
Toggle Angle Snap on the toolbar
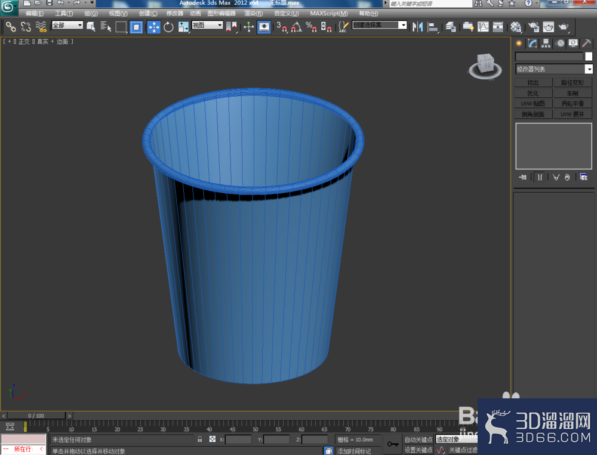click(x=297, y=27)
